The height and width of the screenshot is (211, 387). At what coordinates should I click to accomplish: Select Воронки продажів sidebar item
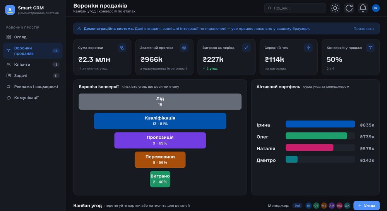pos(33,51)
